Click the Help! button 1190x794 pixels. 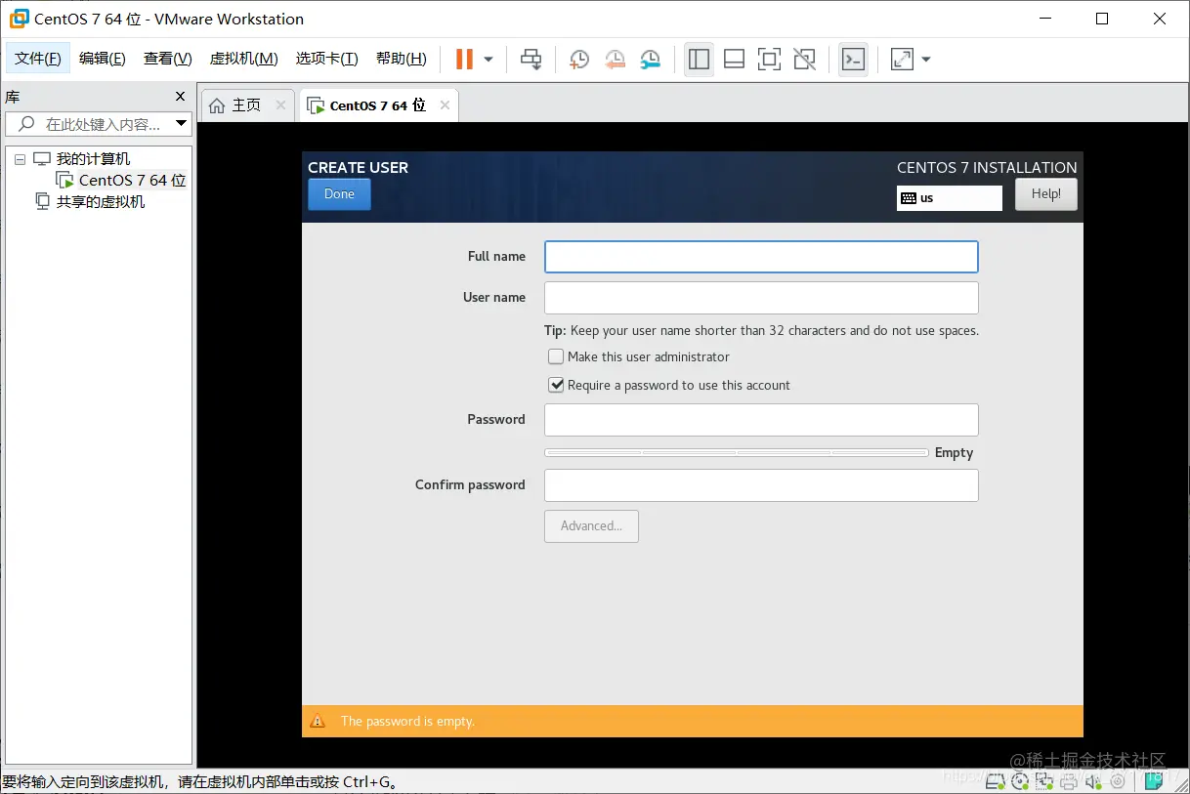point(1046,193)
